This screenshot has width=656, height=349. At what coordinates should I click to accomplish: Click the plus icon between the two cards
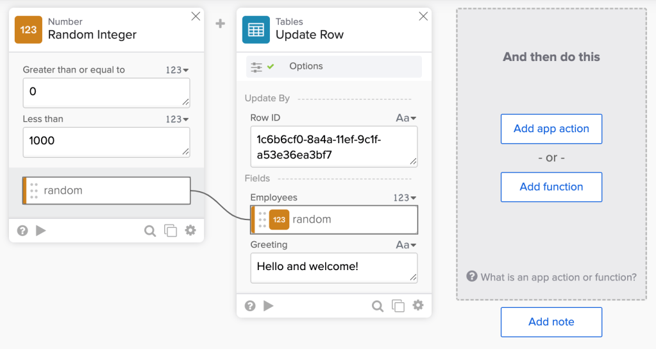coord(221,24)
